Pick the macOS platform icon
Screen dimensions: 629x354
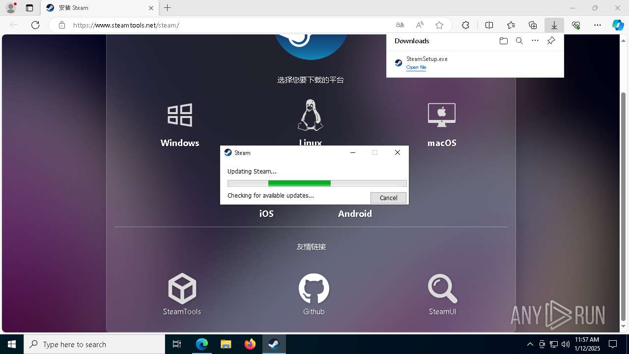click(x=442, y=115)
